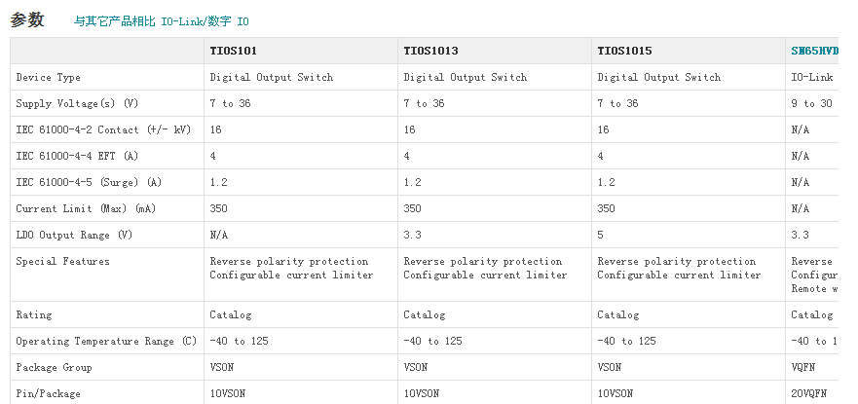Click the 参数 section heading

tap(27, 19)
